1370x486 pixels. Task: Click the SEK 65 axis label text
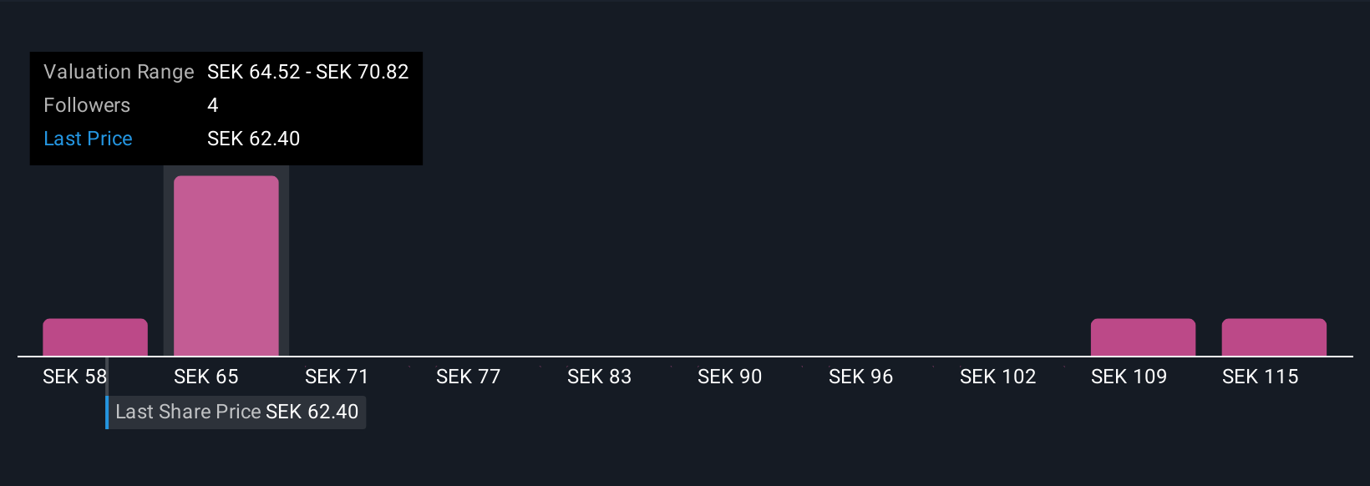pos(206,377)
